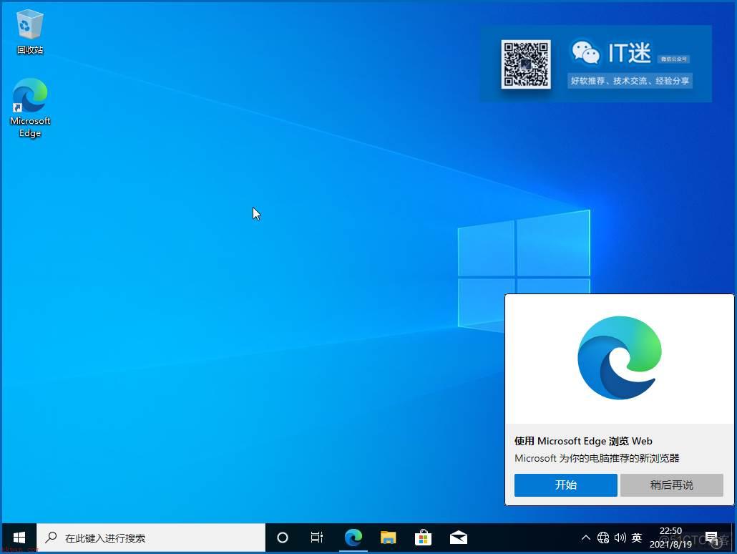This screenshot has width=737, height=554.
Task: Open the clock and calendar flyout
Action: pyautogui.click(x=670, y=537)
